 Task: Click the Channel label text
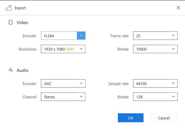pyautogui.click(x=29, y=97)
